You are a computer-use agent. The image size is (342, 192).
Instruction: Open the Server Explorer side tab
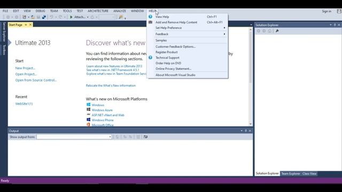pyautogui.click(x=4, y=32)
